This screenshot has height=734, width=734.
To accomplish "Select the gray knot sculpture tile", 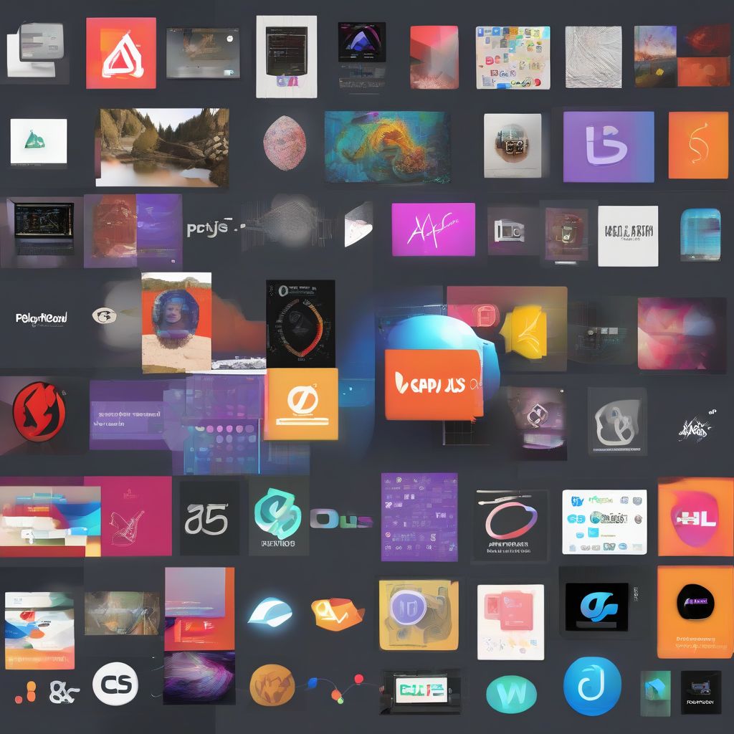I will tap(617, 421).
